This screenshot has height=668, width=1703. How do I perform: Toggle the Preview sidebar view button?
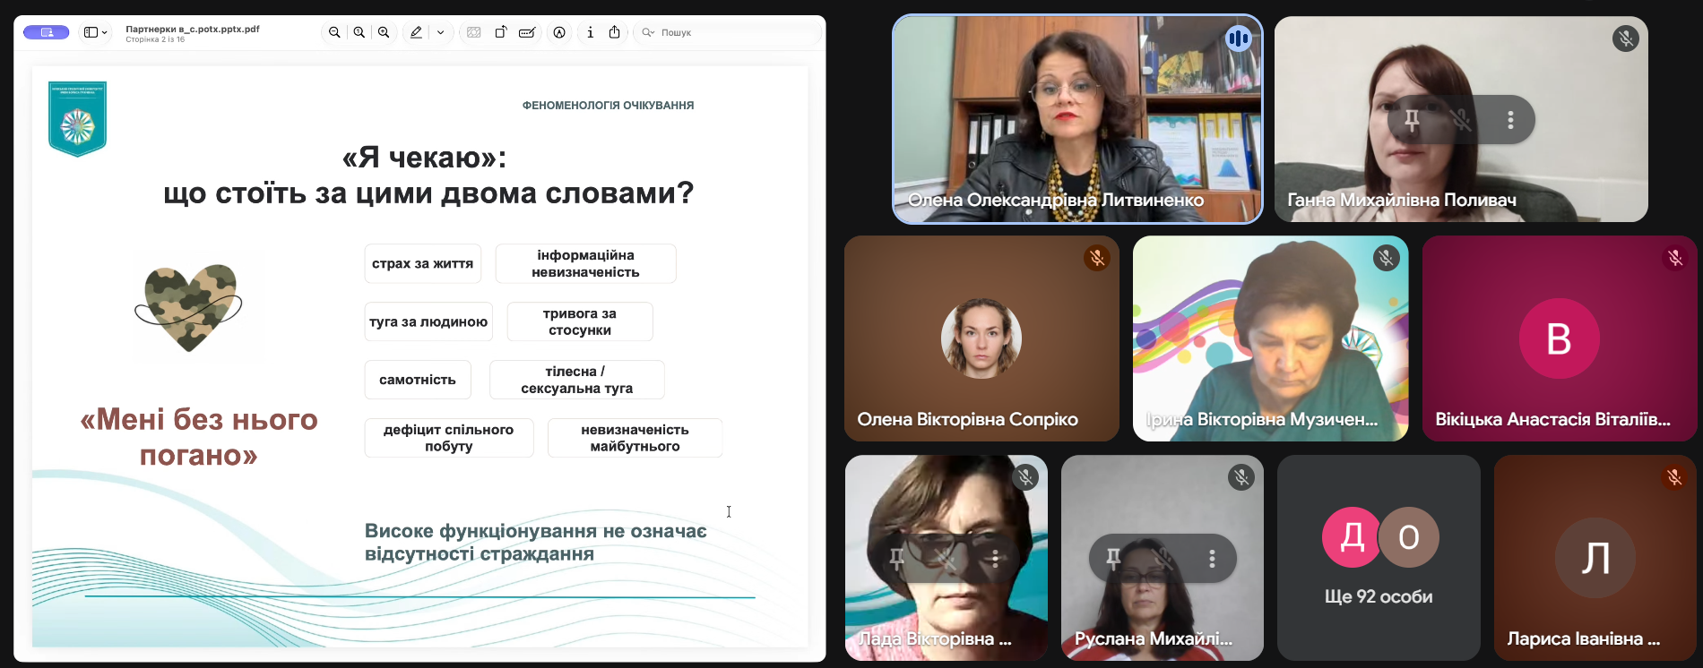[91, 32]
